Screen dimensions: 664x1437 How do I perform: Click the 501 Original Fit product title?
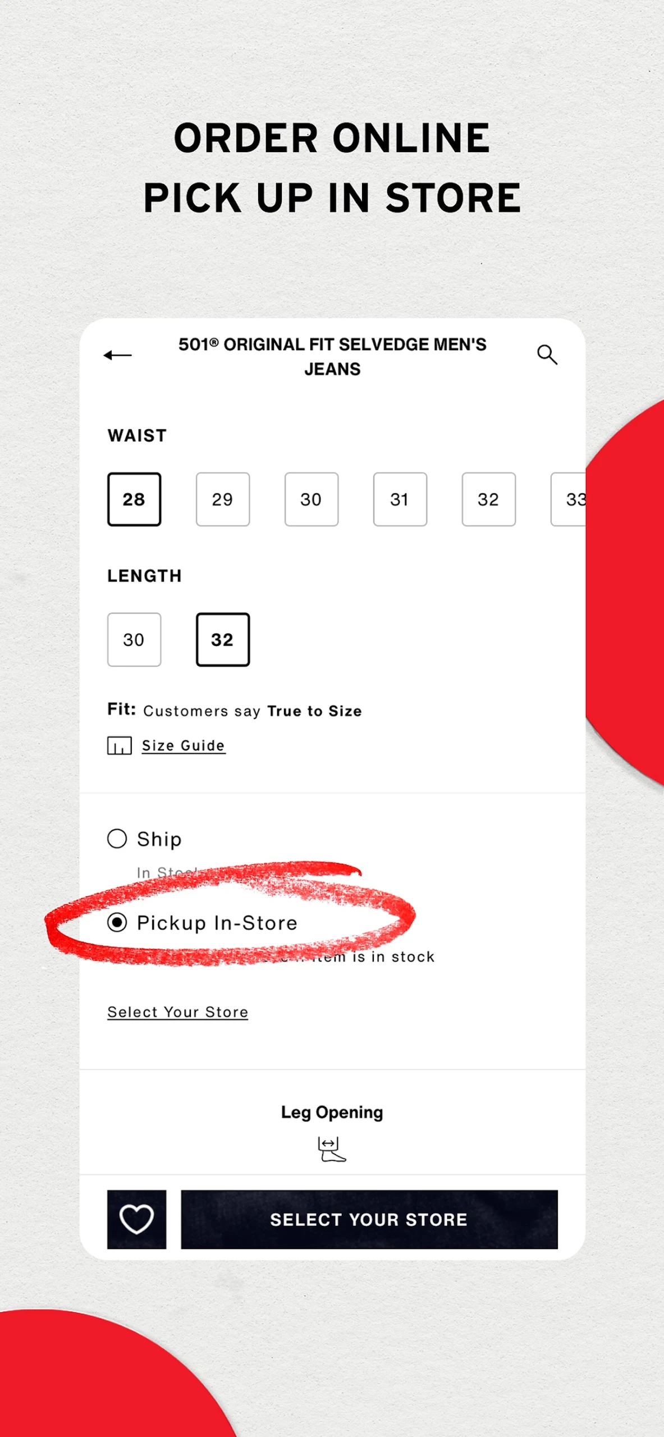332,356
